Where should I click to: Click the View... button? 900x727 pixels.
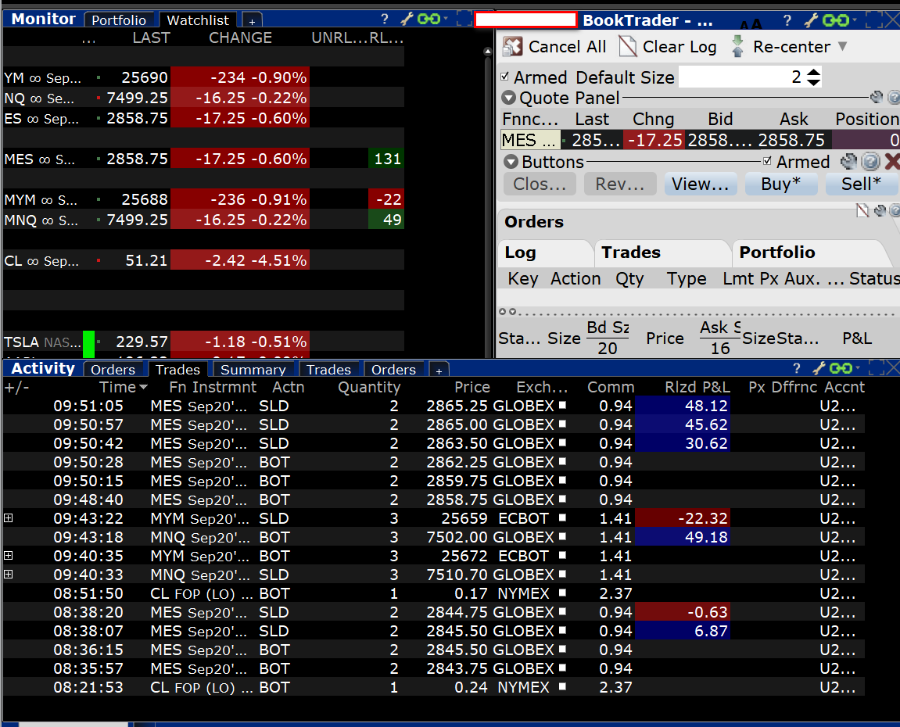[701, 184]
